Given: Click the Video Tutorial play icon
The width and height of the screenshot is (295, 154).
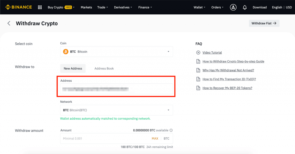Looking at the screenshot, I should coord(198,52).
